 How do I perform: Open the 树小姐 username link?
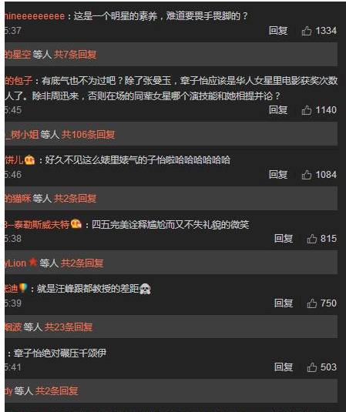pyautogui.click(x=22, y=135)
